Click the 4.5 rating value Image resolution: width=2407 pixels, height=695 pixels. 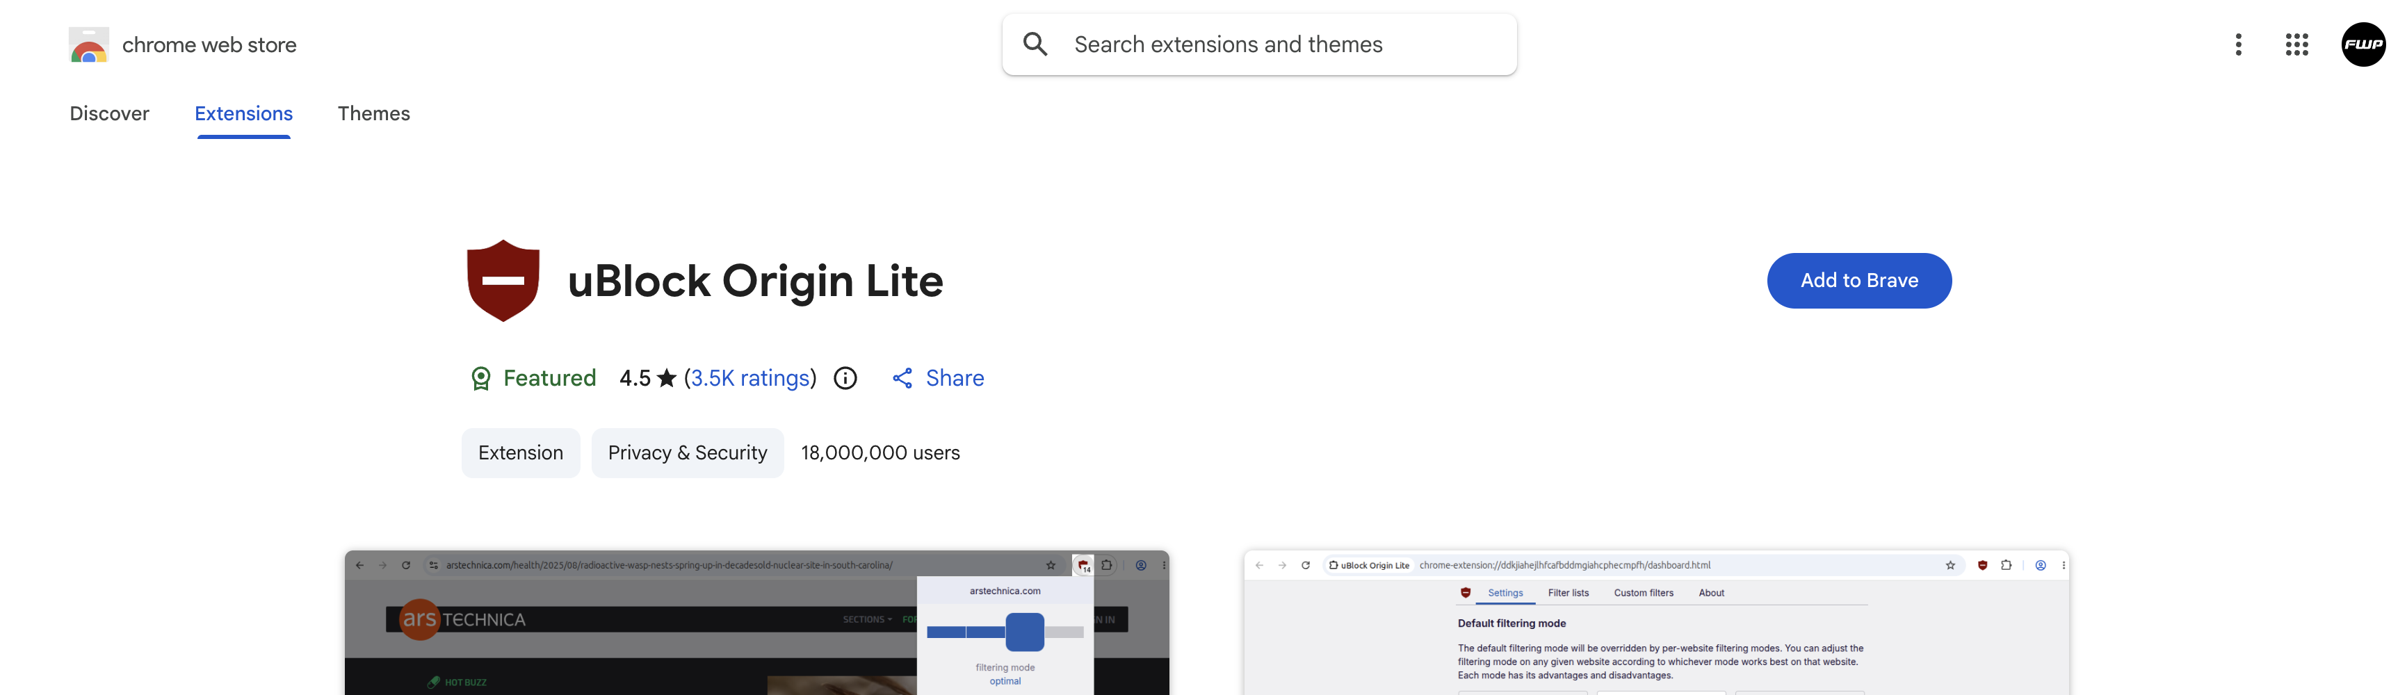point(635,377)
